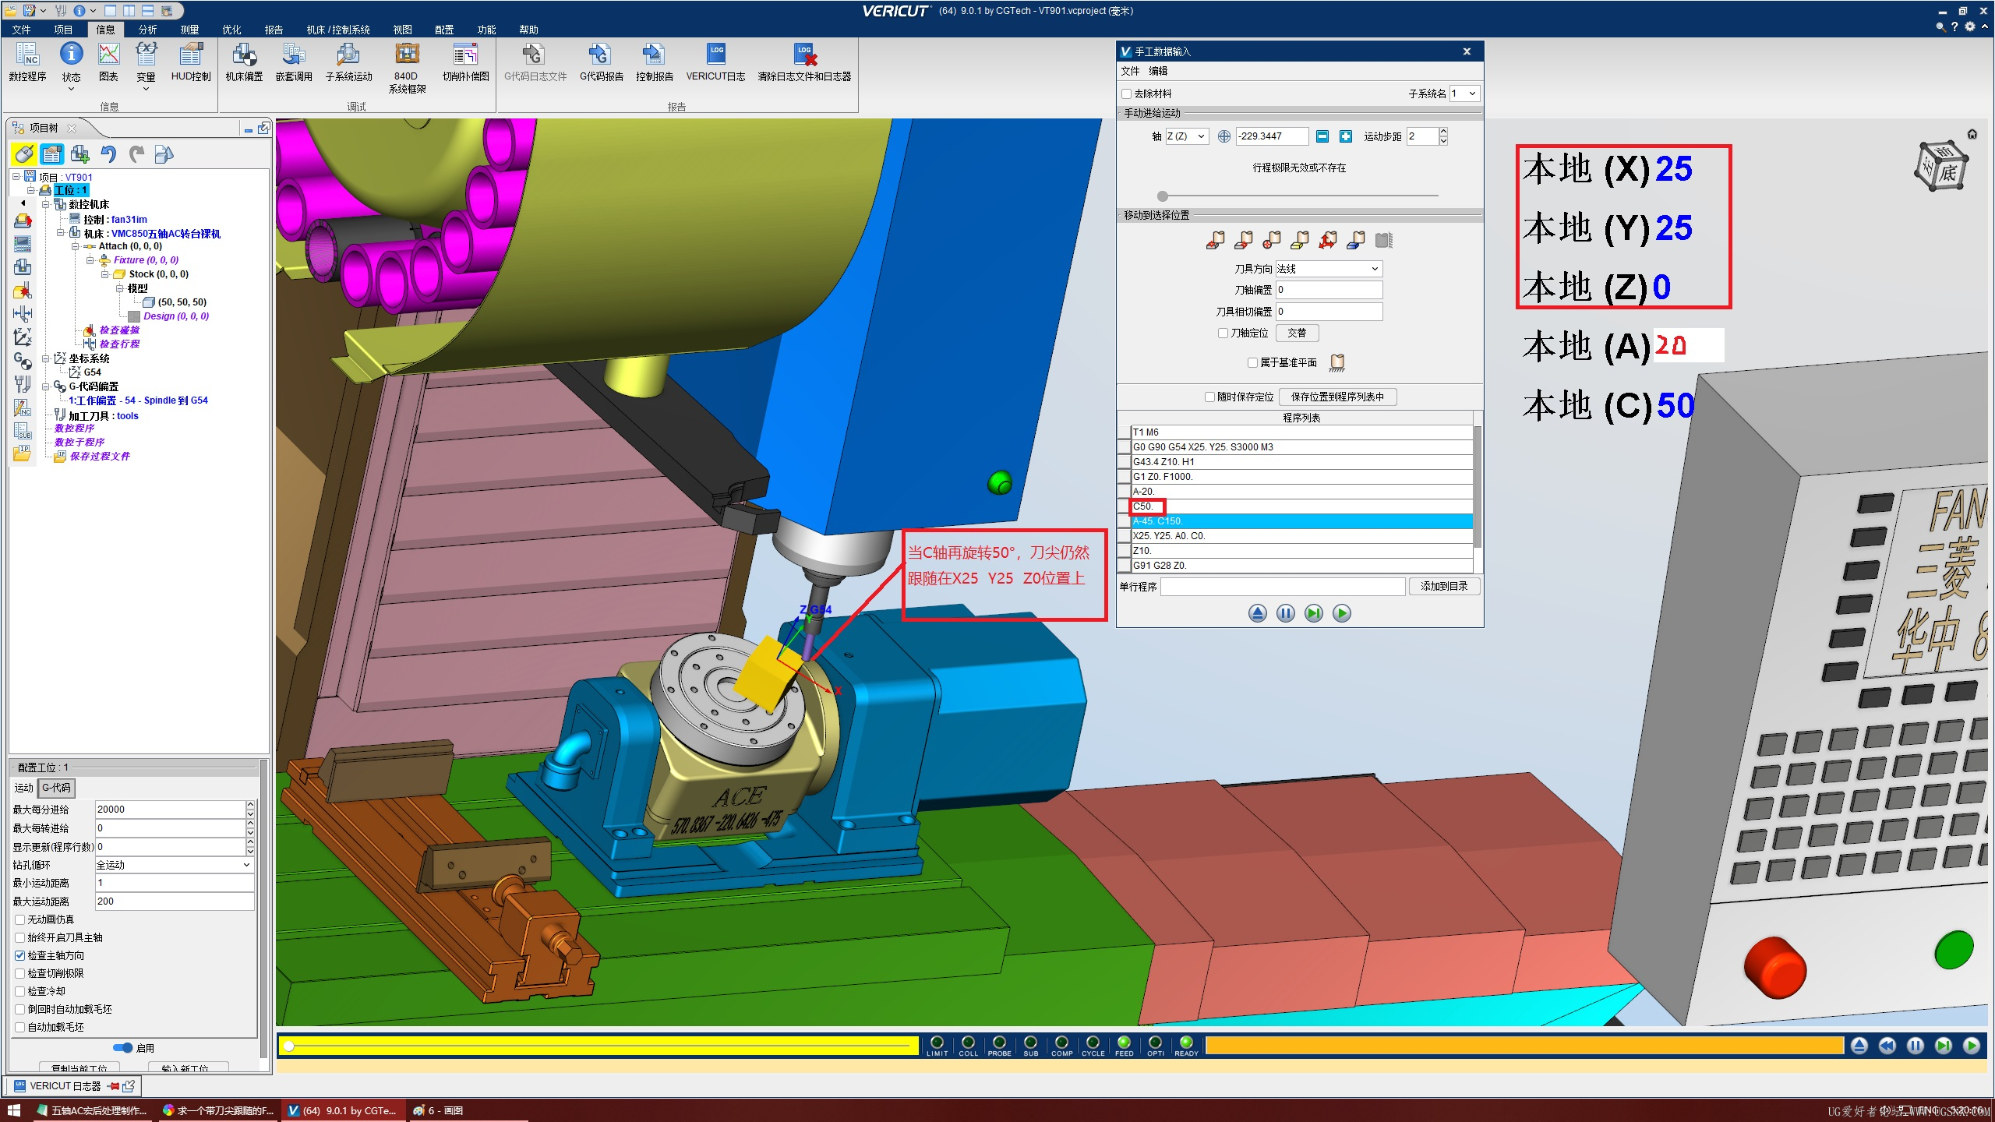Switch to the G-代码 tab
The image size is (1995, 1122).
click(57, 788)
